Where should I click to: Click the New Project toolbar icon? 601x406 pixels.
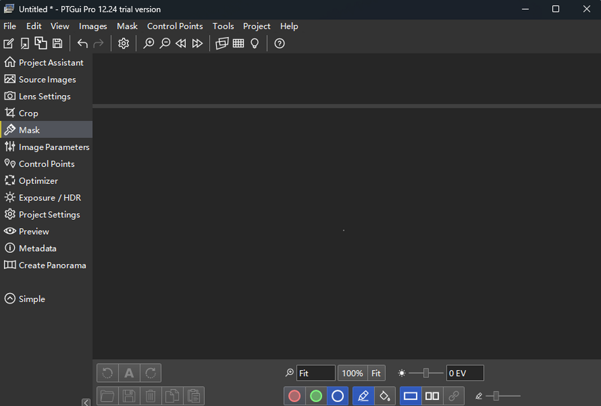[9, 44]
